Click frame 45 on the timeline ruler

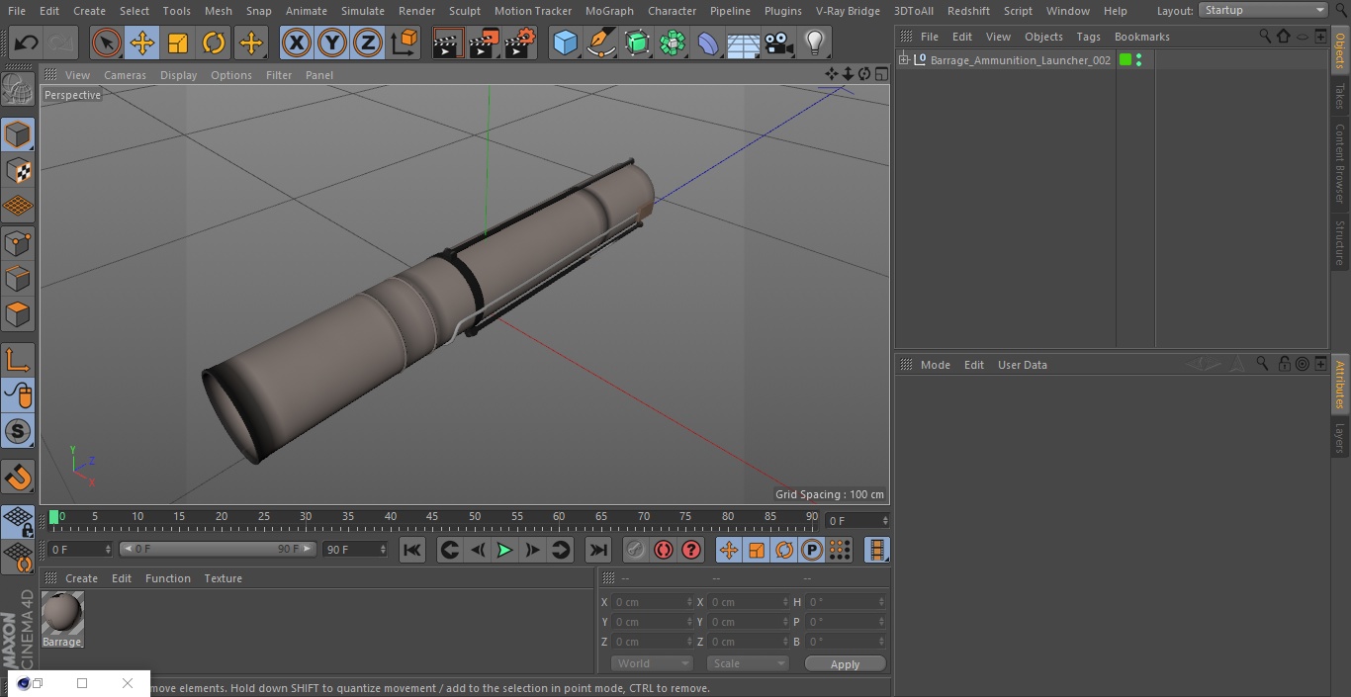[x=432, y=516]
